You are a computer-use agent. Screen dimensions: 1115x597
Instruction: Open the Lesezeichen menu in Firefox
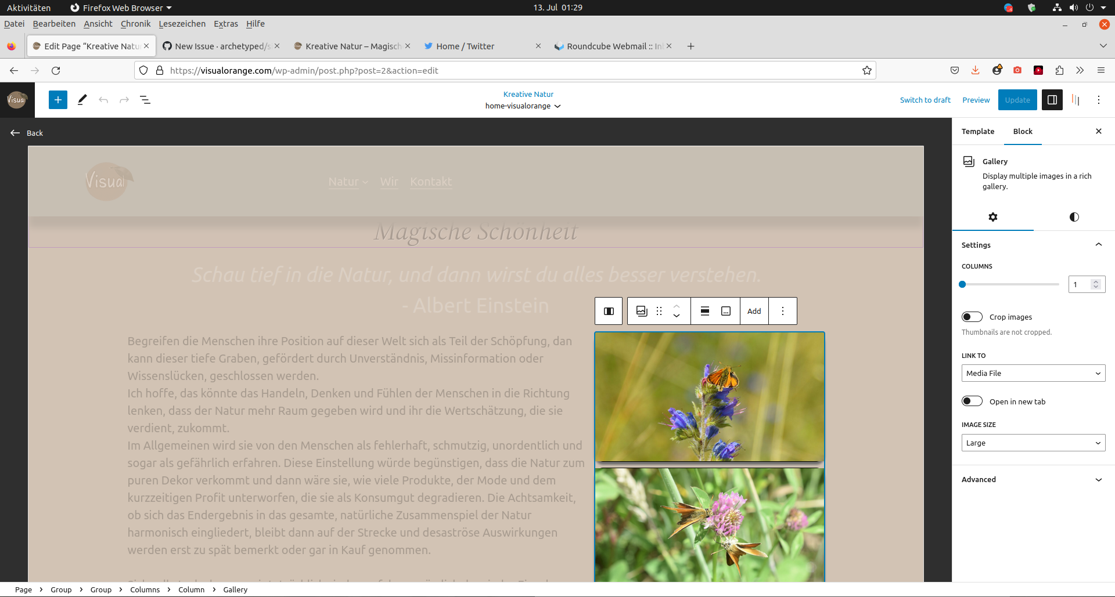pyautogui.click(x=182, y=24)
